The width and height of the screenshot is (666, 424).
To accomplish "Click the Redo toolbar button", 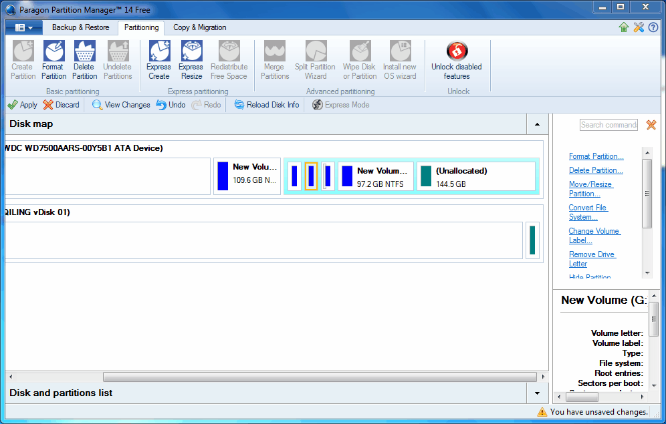I will click(x=206, y=105).
